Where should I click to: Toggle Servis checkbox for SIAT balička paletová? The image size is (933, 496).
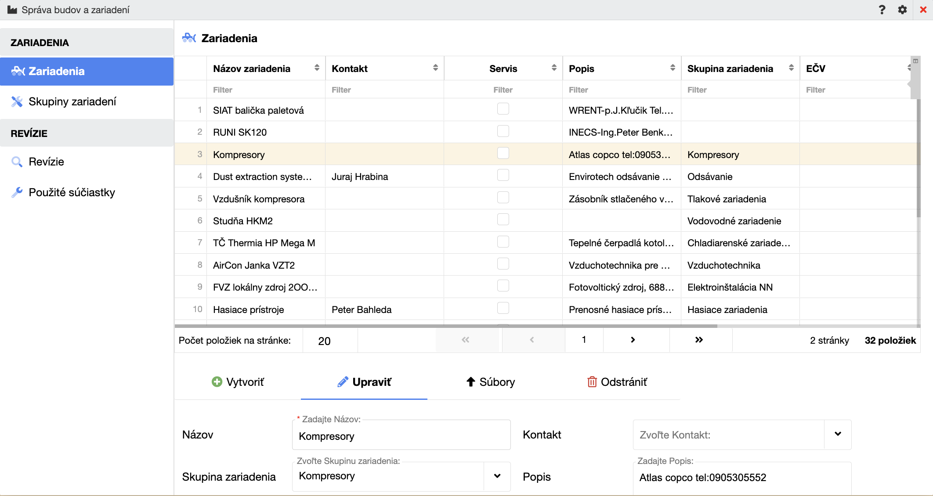[x=503, y=109]
